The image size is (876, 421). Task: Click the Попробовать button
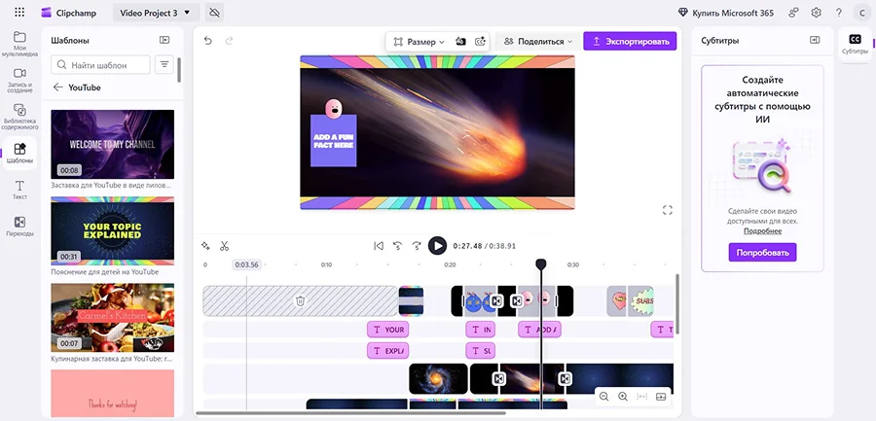pyautogui.click(x=762, y=253)
